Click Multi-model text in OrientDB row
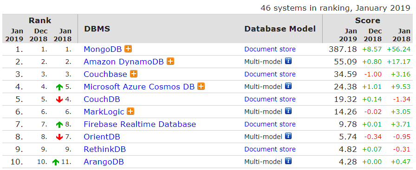Screen dimensions: 416x170 263,137
